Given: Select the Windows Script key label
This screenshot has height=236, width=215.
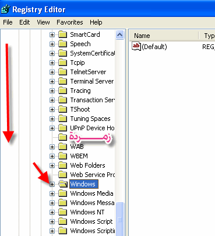Looking at the screenshot, I should (91, 221).
